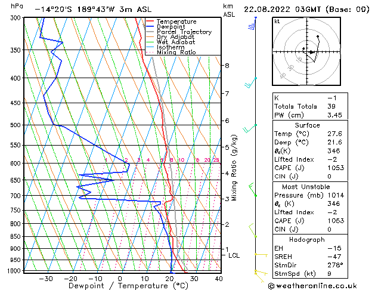Click the hodograph plot center crosshair
The image size is (375, 290).
[306, 51]
